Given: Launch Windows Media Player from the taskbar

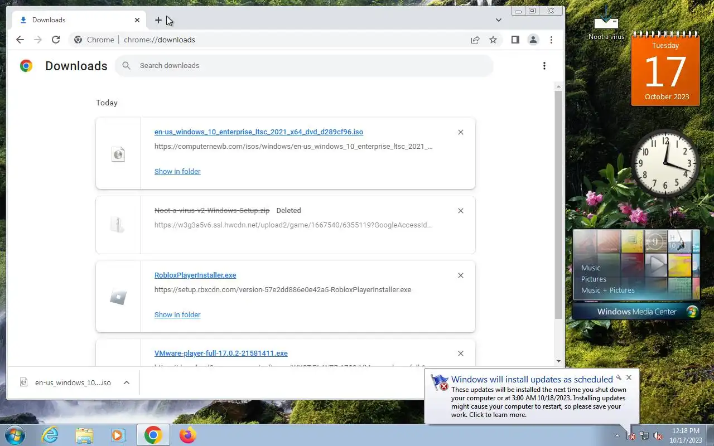Looking at the screenshot, I should 118,435.
